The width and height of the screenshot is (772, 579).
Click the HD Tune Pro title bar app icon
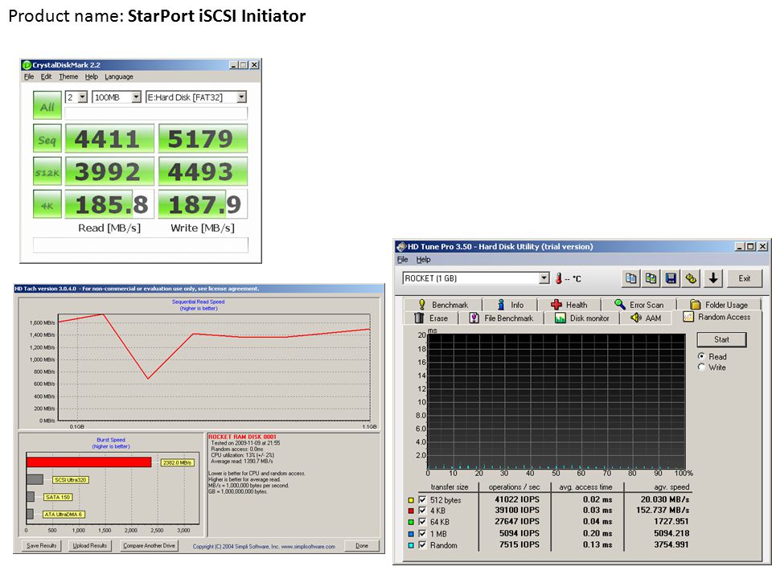401,247
